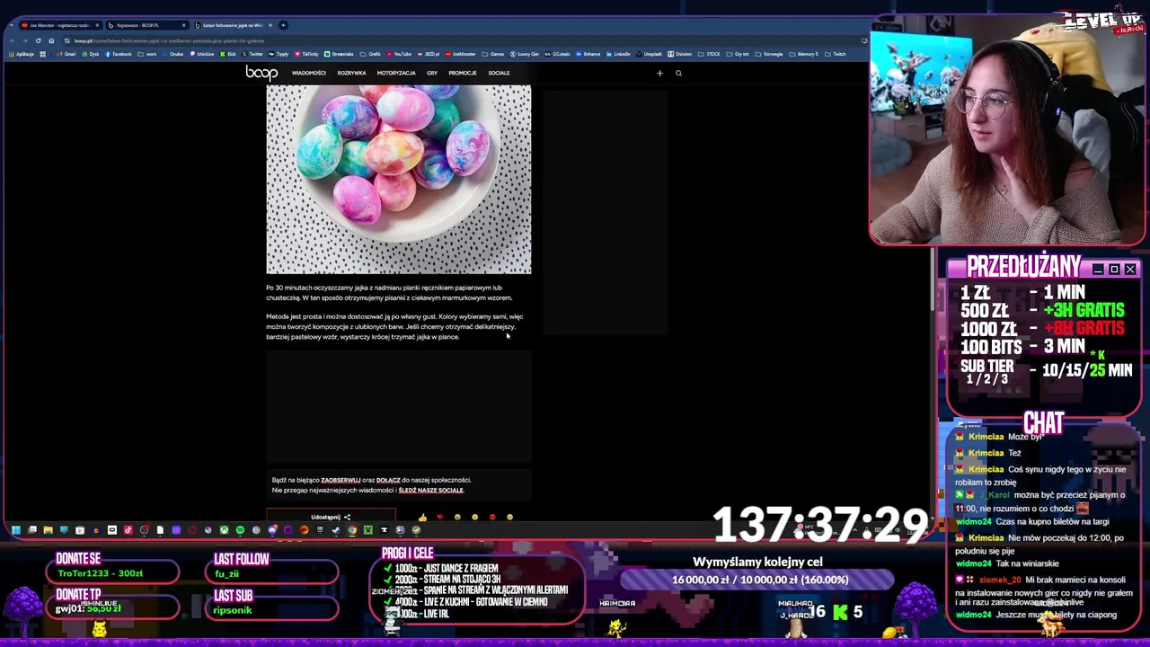The height and width of the screenshot is (647, 1150).
Task: Click the 137:37:29 stream timer
Action: (x=820, y=525)
